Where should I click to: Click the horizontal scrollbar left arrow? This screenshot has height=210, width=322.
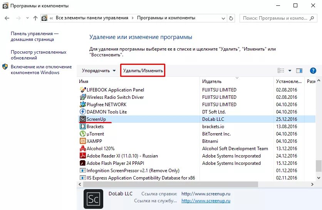point(80,184)
